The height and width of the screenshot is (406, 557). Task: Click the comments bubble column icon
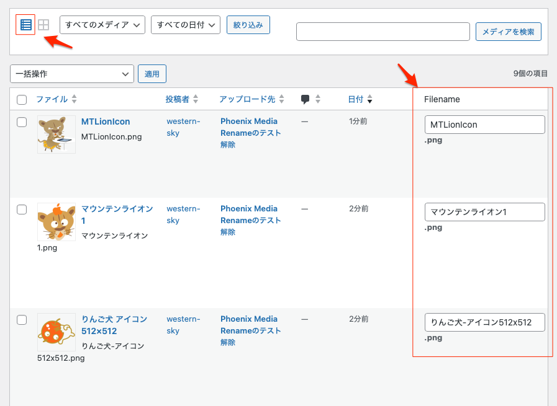pyautogui.click(x=305, y=99)
